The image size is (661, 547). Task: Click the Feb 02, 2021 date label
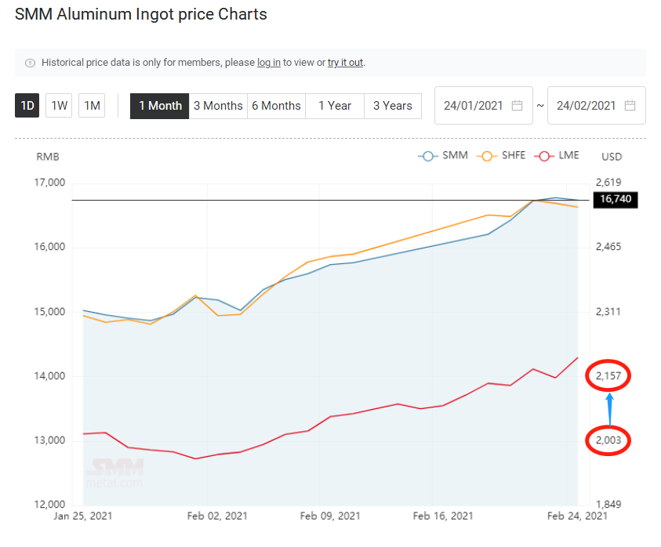click(217, 516)
